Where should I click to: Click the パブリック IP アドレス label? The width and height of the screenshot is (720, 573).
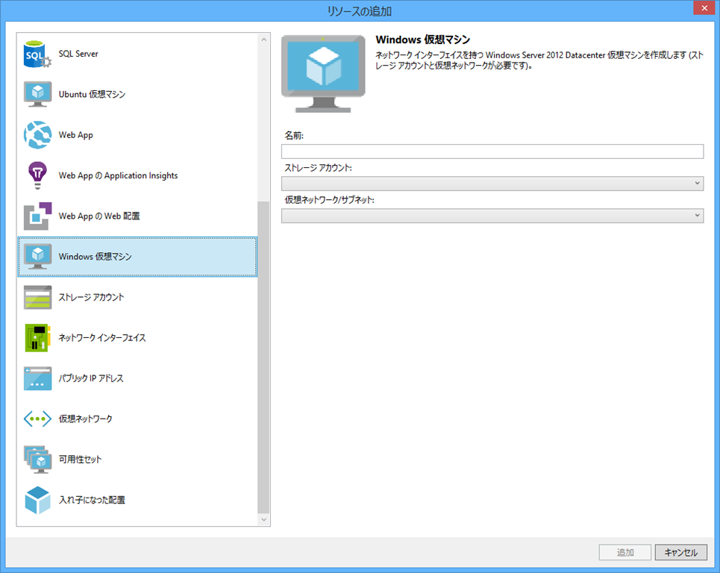(x=91, y=378)
